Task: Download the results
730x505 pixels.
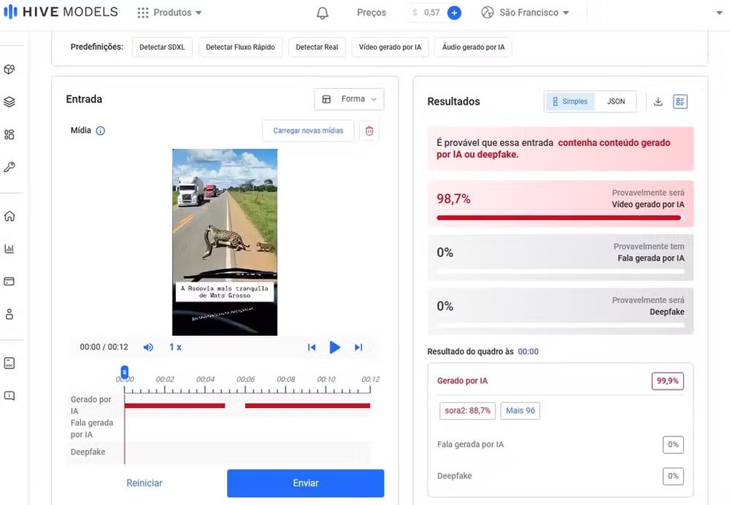Action: point(658,102)
